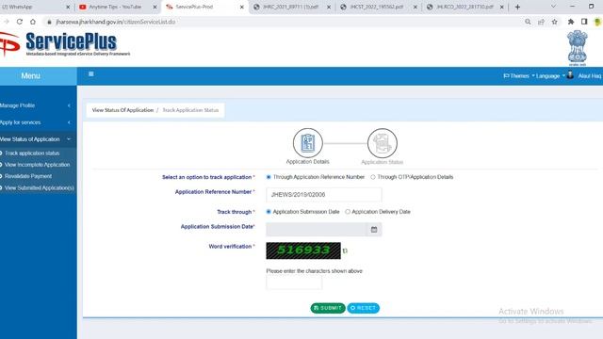Click the zoom magnifier icon in address bar
The height and width of the screenshot is (339, 603).
pyautogui.click(x=528, y=22)
